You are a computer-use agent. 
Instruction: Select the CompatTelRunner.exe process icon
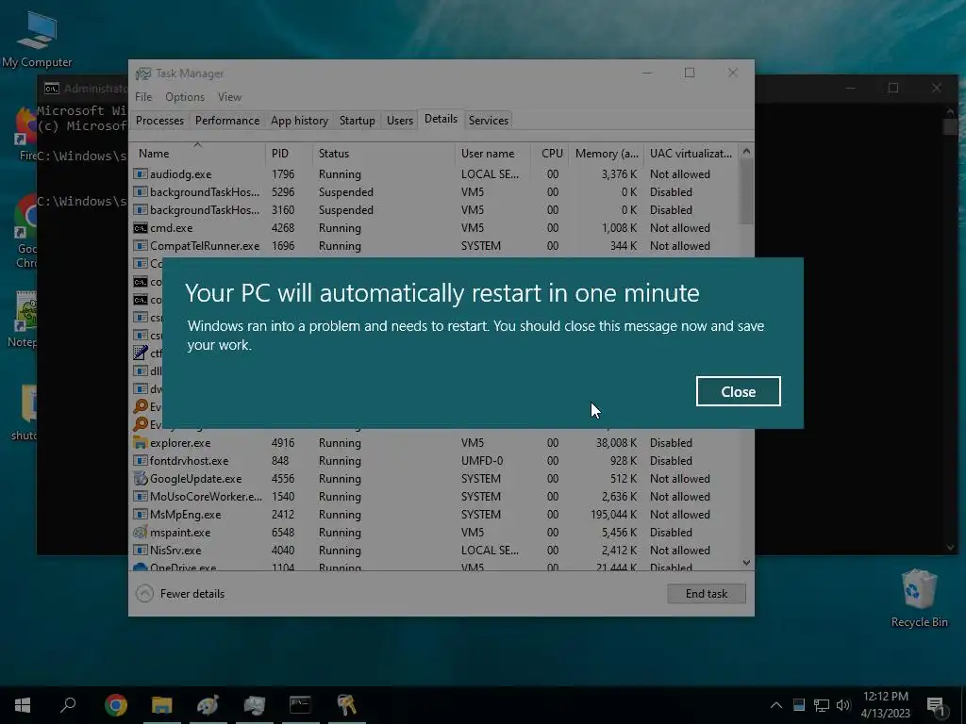tap(141, 246)
